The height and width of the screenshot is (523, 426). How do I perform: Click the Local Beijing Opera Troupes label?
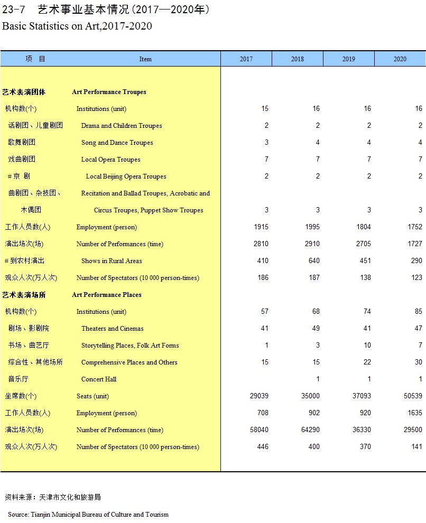(x=126, y=176)
